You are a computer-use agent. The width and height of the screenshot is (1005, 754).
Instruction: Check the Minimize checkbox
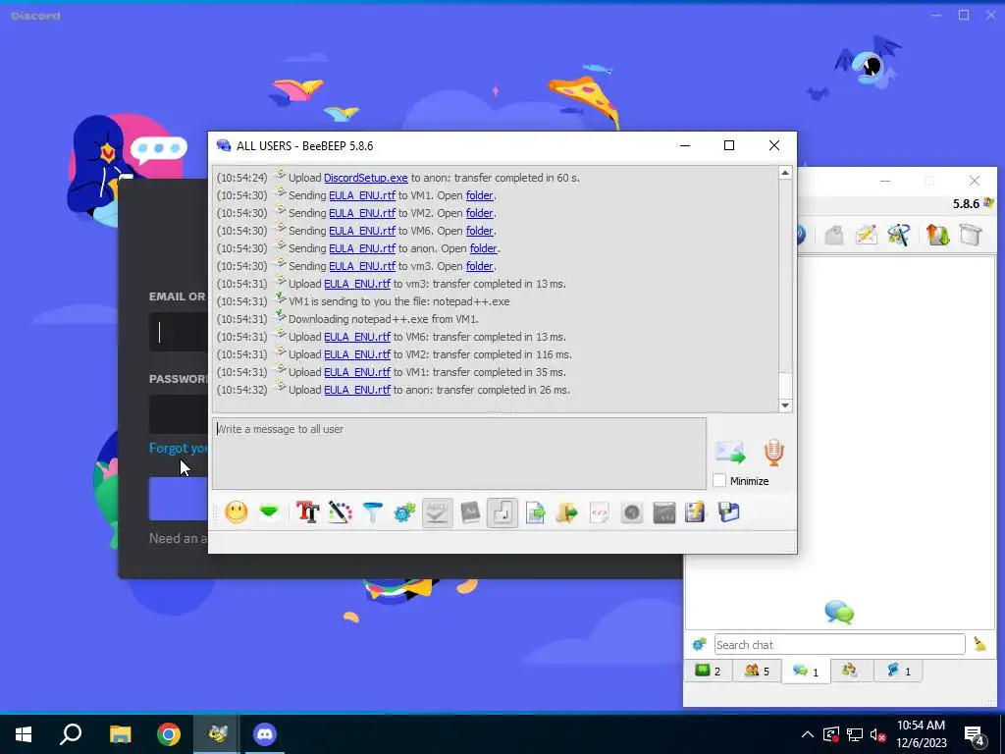(719, 481)
